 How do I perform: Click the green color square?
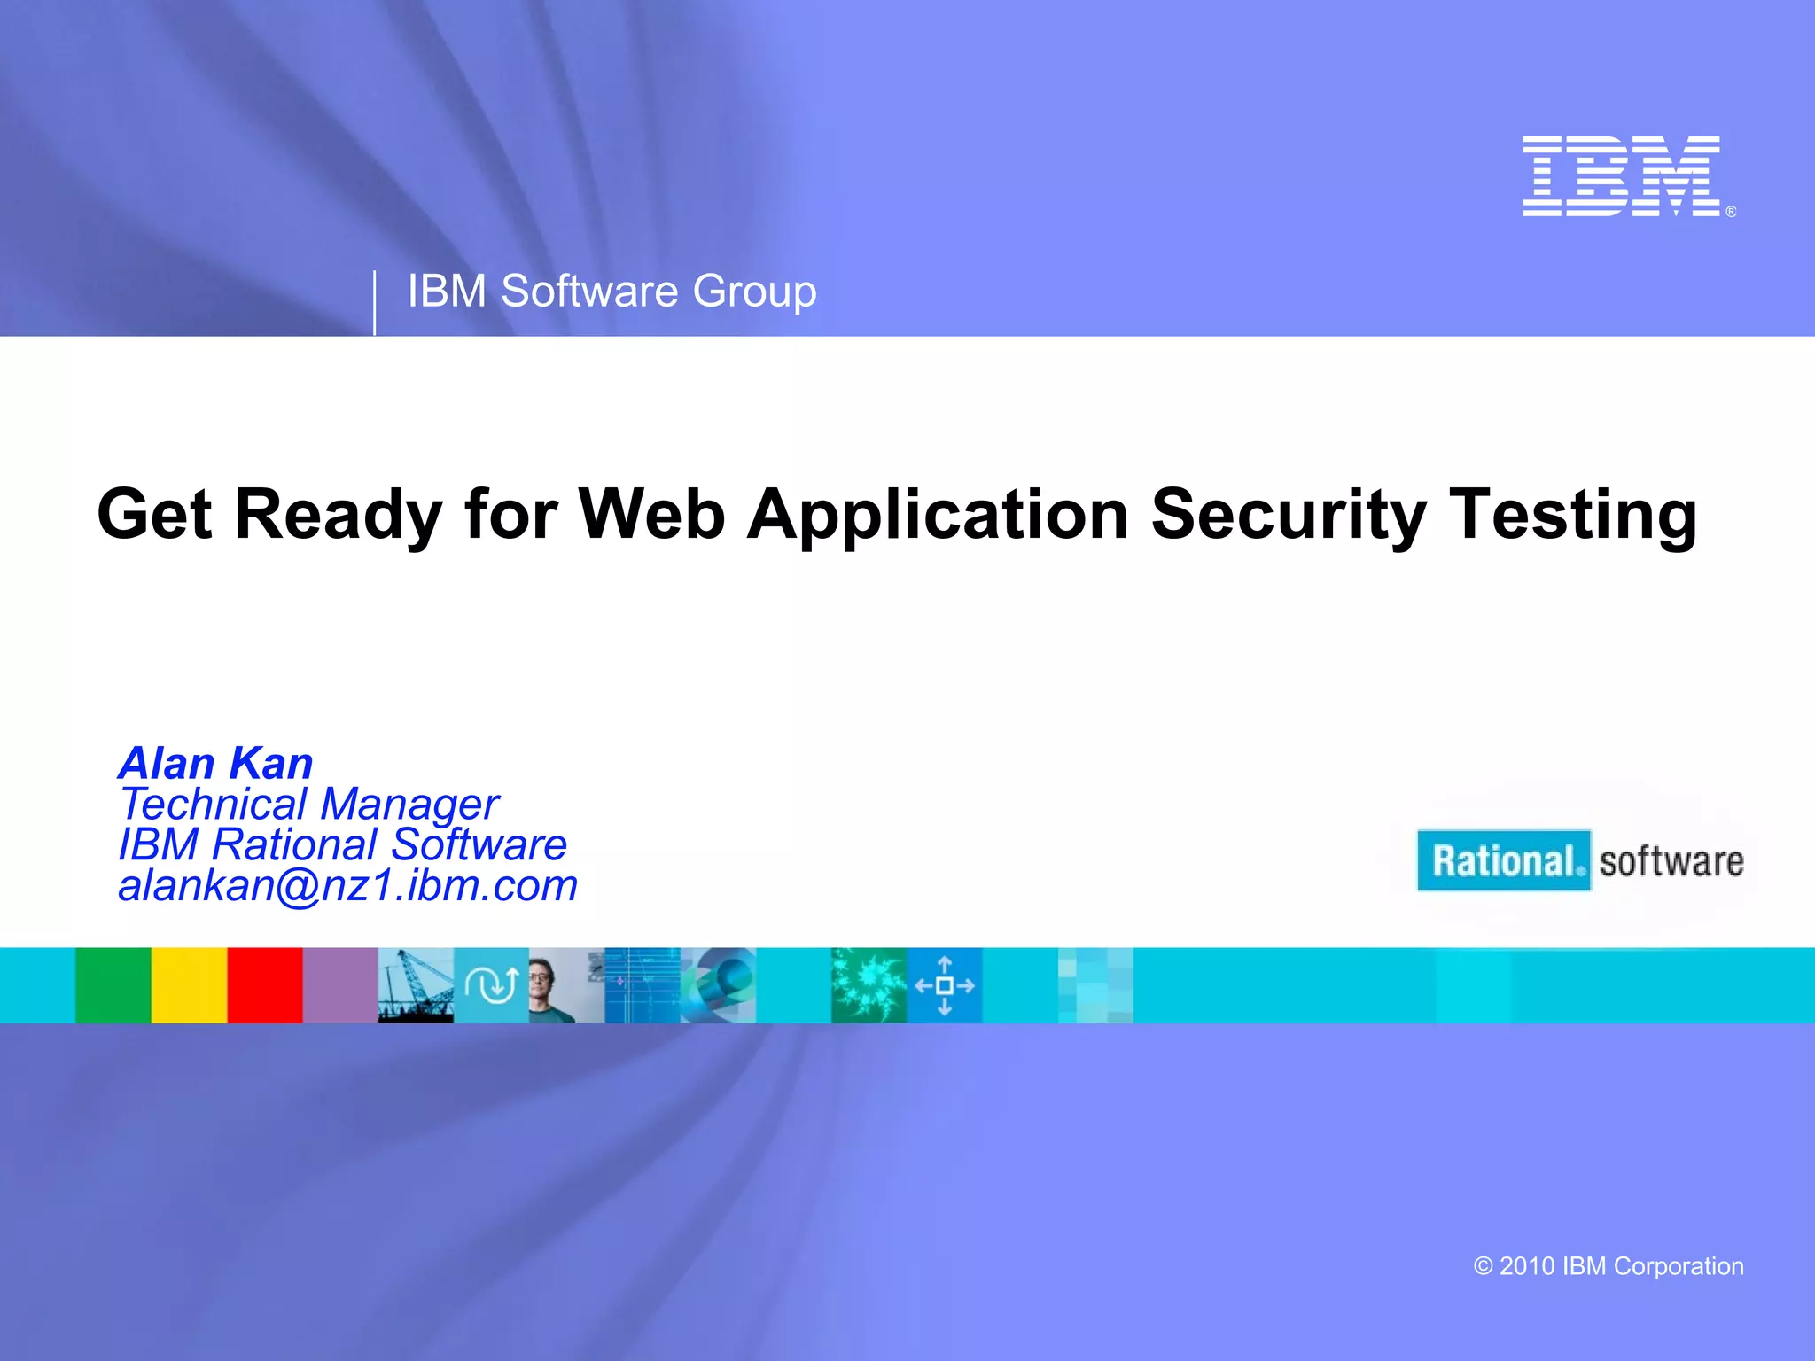(113, 985)
